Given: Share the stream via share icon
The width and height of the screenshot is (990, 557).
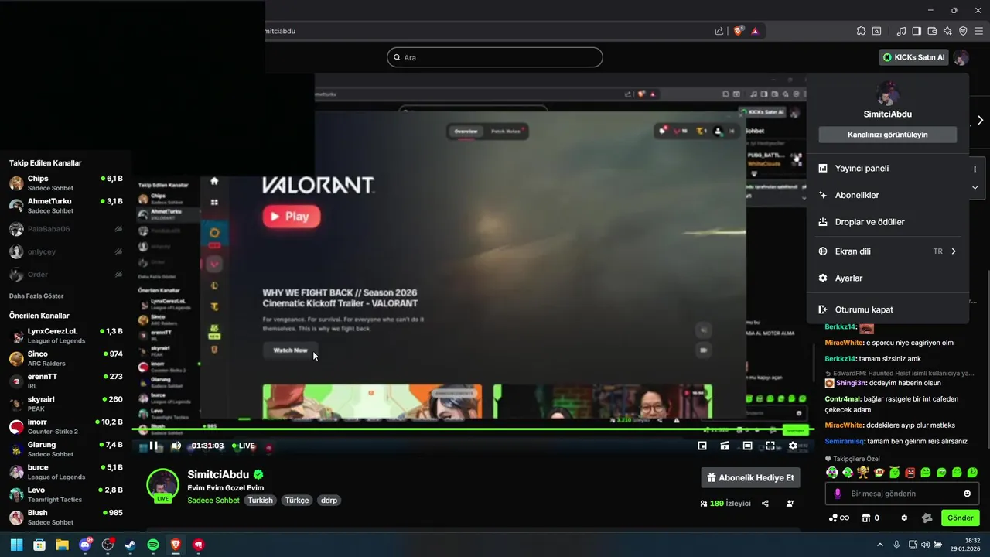Looking at the screenshot, I should [765, 504].
